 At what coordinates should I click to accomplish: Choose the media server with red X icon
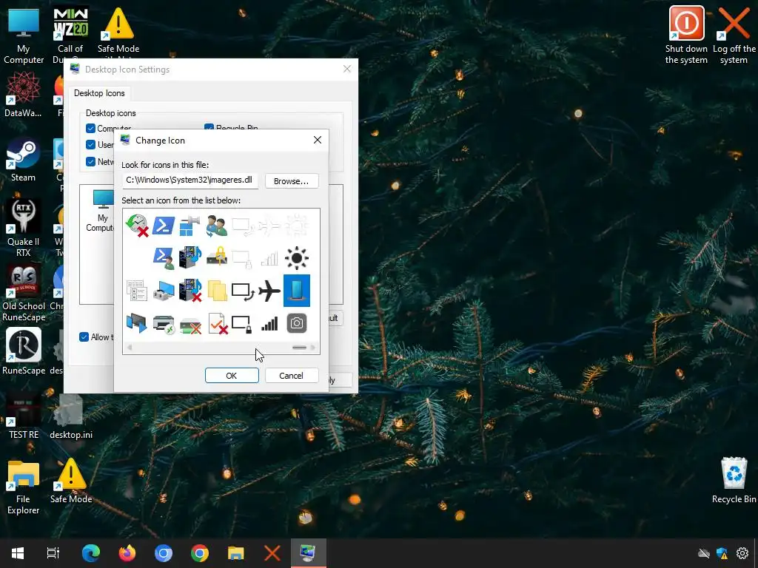(190, 290)
